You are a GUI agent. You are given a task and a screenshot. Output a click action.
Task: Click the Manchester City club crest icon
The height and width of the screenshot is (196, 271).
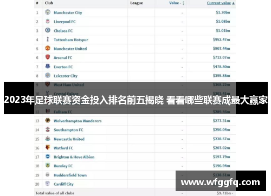(x=48, y=12)
